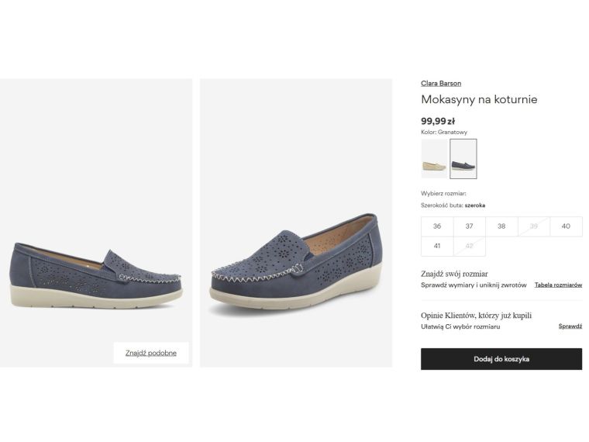This screenshot has height=442, width=589.
Task: Click the unavailable size 42
Action: (x=469, y=246)
